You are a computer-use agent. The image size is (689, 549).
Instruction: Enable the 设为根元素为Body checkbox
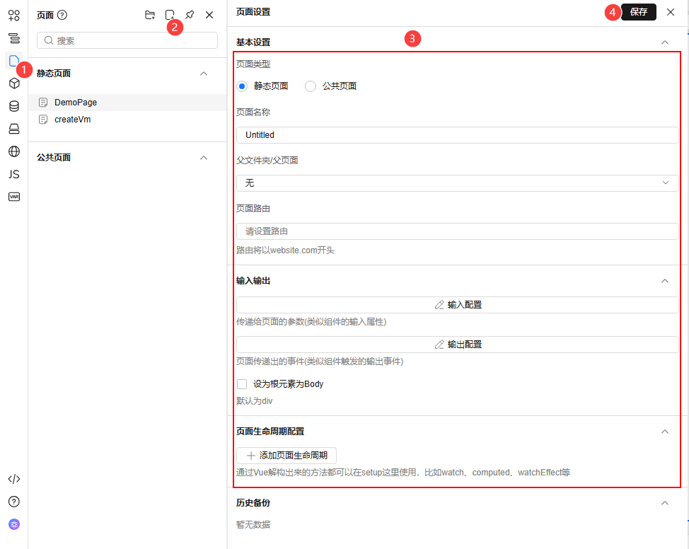pyautogui.click(x=243, y=383)
